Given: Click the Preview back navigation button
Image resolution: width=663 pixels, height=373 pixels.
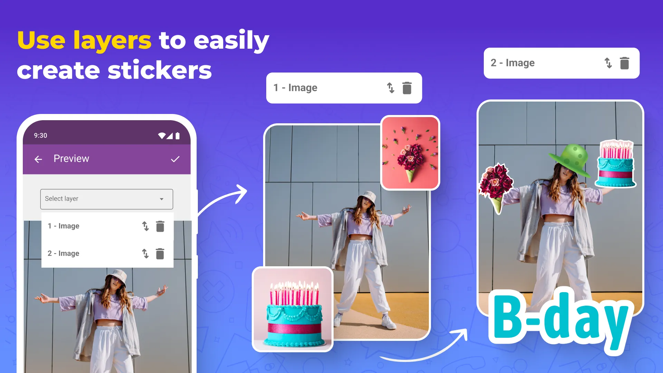Looking at the screenshot, I should (39, 159).
